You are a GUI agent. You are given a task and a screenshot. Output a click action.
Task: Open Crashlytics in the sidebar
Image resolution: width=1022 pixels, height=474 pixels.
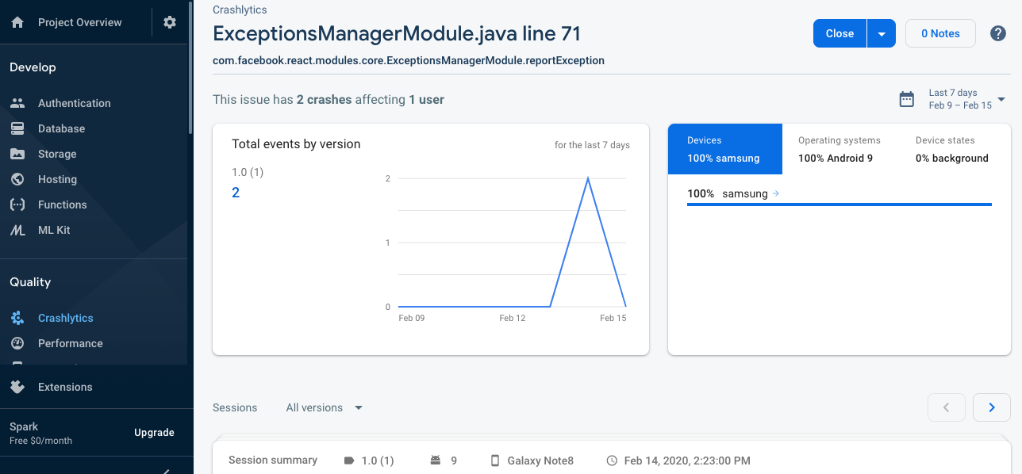[x=65, y=318]
